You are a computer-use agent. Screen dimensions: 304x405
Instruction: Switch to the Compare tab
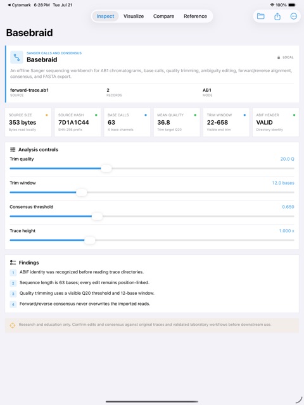point(163,16)
